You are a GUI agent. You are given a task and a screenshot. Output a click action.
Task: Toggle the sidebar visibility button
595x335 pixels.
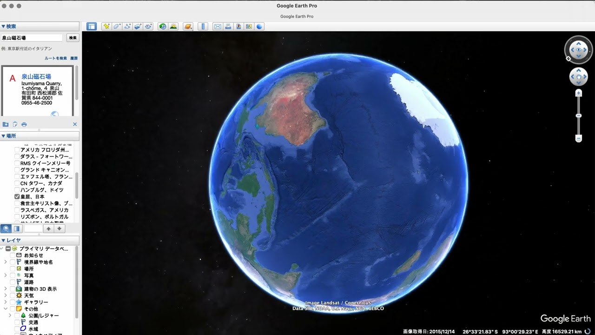tap(92, 27)
